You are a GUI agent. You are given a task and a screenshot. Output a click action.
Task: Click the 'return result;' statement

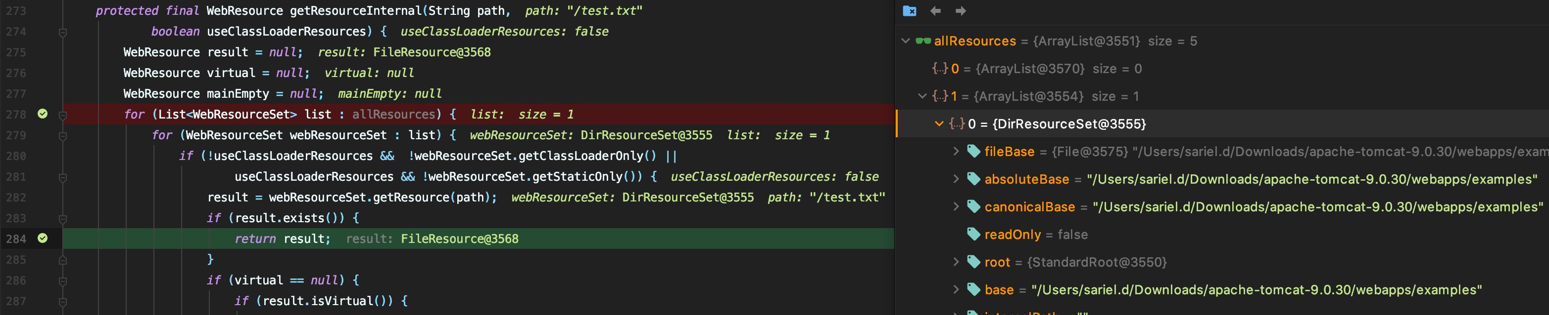283,239
